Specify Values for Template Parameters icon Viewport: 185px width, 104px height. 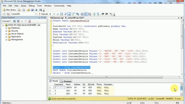tap(111, 14)
